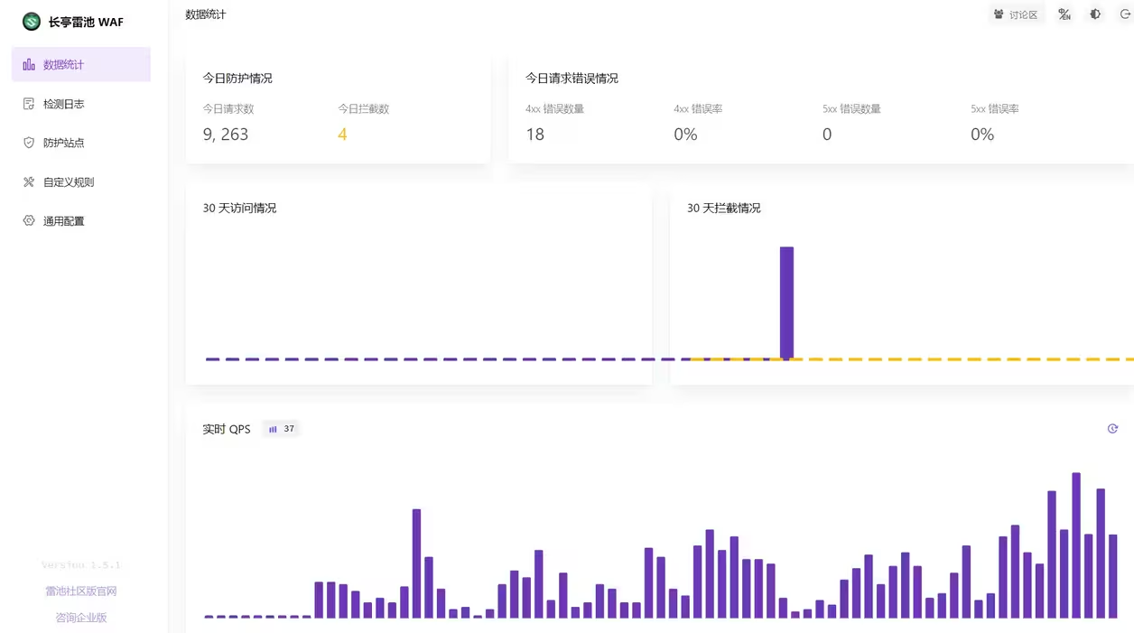Open the 咨询企业版 link
Screen dimensions: 1134x633
(x=81, y=618)
